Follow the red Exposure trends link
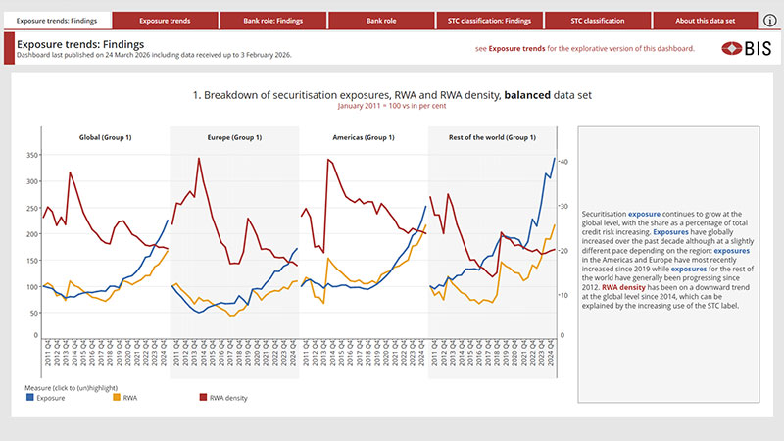 pyautogui.click(x=516, y=48)
